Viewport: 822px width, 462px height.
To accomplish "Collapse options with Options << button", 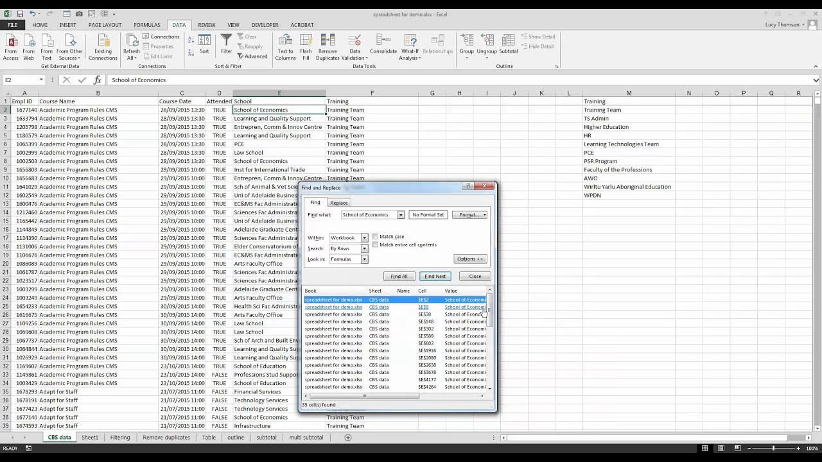I will click(470, 259).
